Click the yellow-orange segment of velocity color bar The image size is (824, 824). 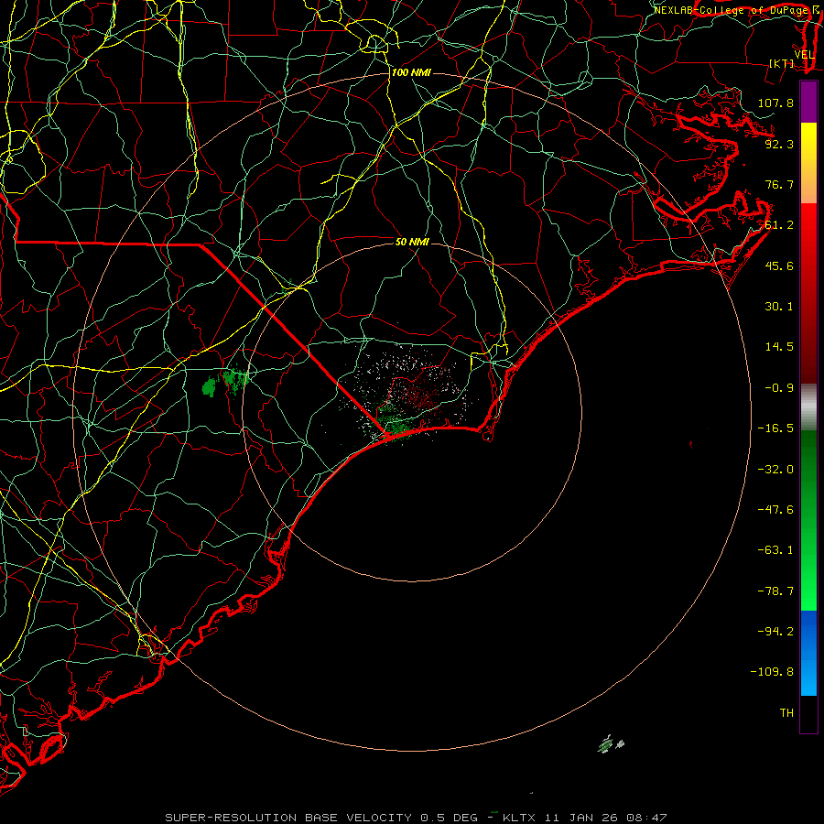pos(808,163)
